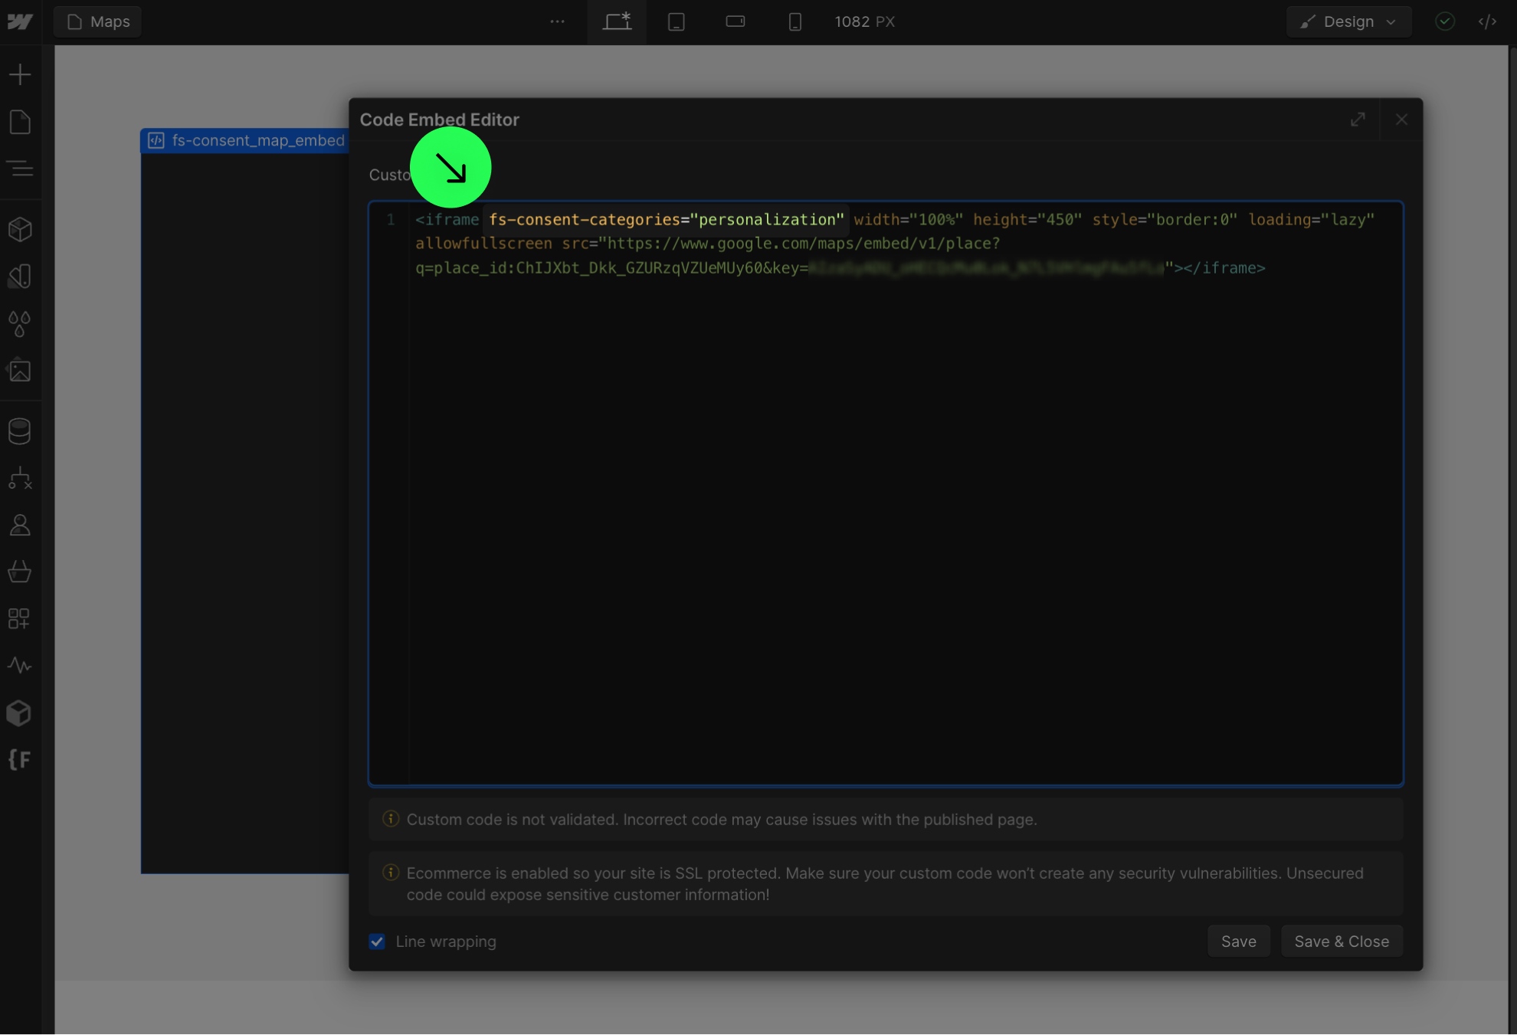The image size is (1517, 1035).
Task: Open the Pages panel icon
Action: coord(20,122)
